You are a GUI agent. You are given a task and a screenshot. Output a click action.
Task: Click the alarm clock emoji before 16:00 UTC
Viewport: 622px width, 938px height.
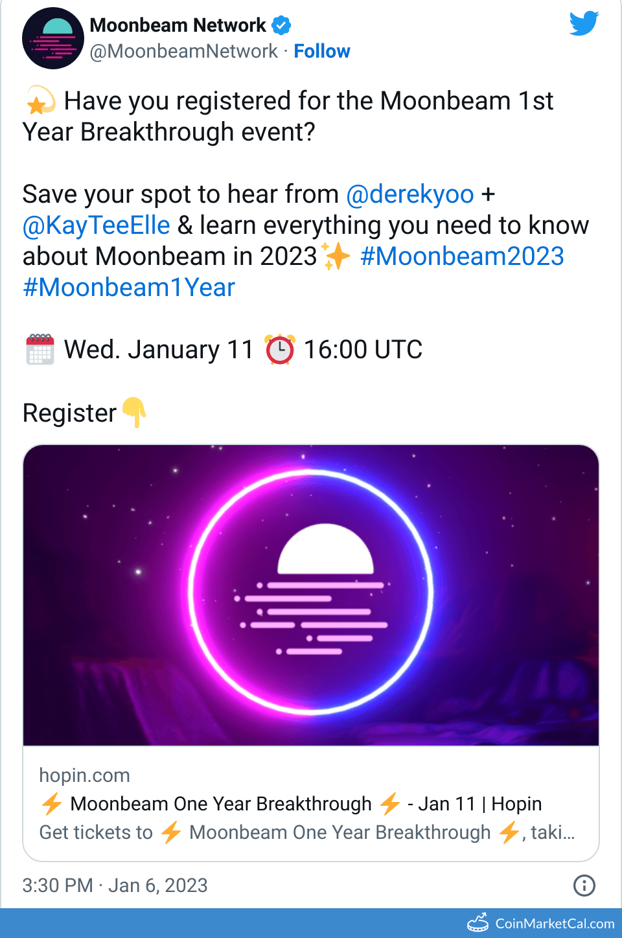tap(280, 349)
